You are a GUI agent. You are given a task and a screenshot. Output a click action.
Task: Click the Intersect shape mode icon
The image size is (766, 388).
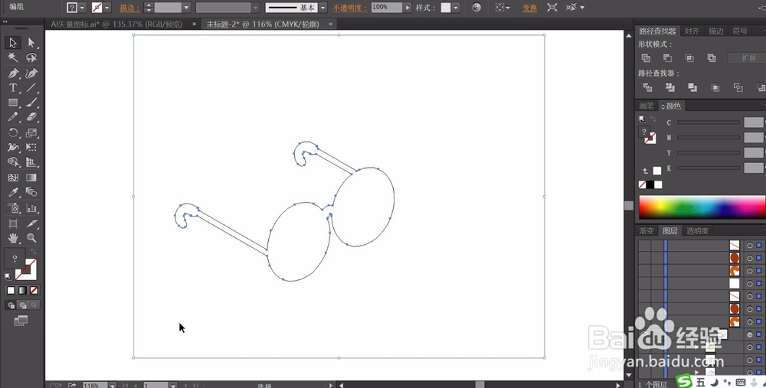coord(689,58)
